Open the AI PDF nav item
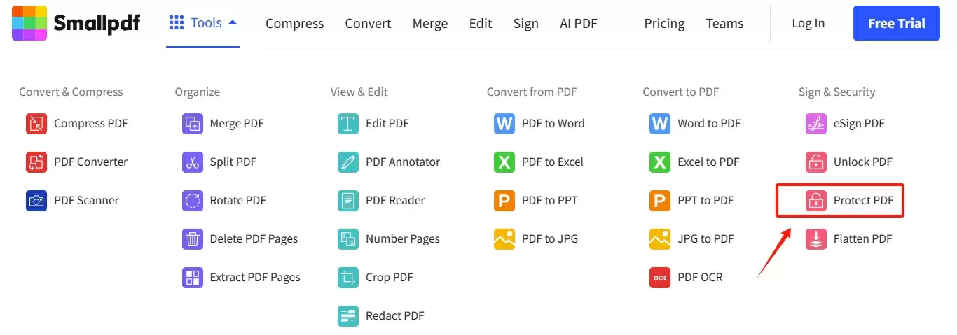The width and height of the screenshot is (957, 335). coord(578,24)
